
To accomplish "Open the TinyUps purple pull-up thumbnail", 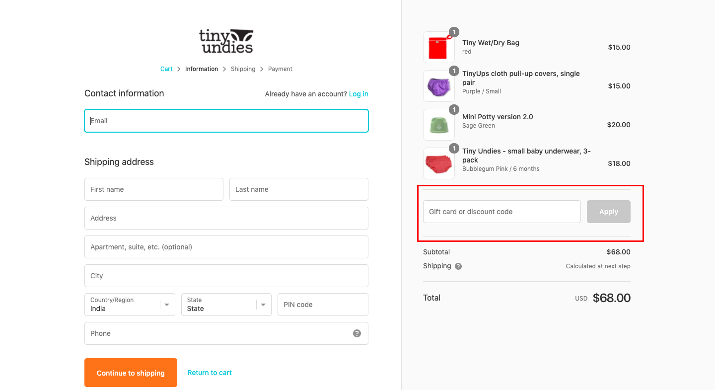I will point(439,86).
